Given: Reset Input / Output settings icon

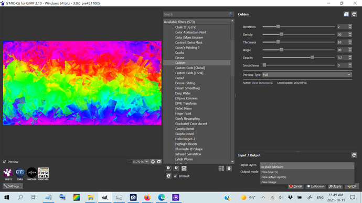Looking at the screenshot, I should tap(354, 155).
